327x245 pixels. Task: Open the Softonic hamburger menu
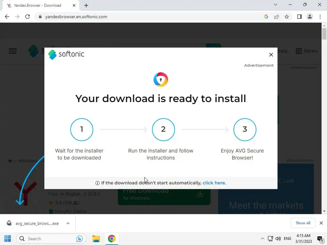click(x=13, y=51)
